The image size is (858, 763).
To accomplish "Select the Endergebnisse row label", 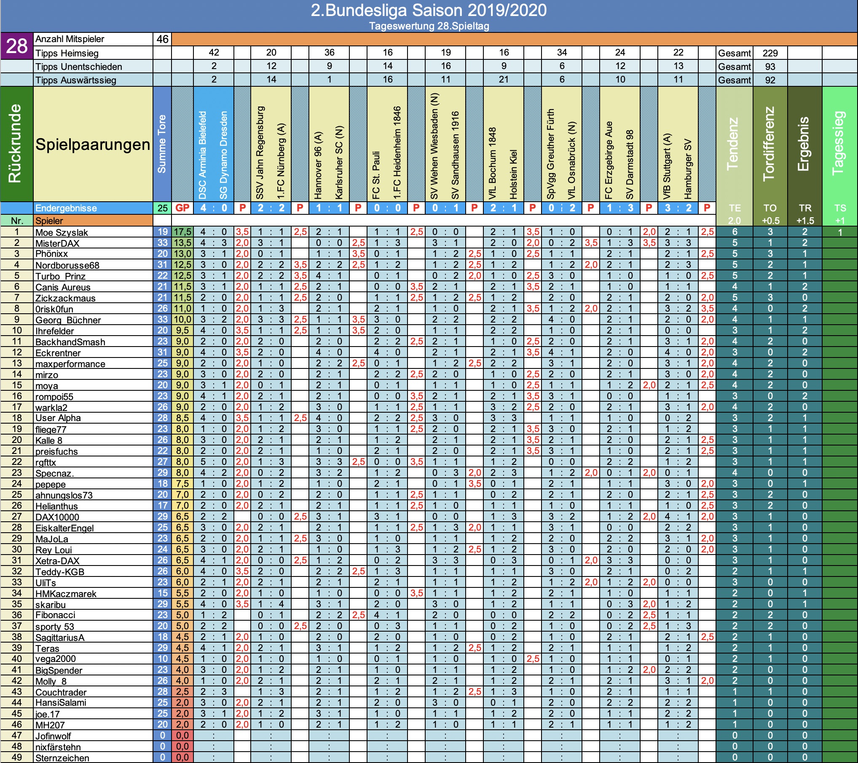I will pyautogui.click(x=93, y=208).
